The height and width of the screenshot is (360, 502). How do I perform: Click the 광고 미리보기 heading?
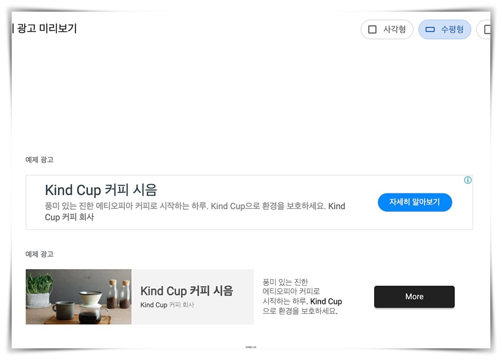47,28
